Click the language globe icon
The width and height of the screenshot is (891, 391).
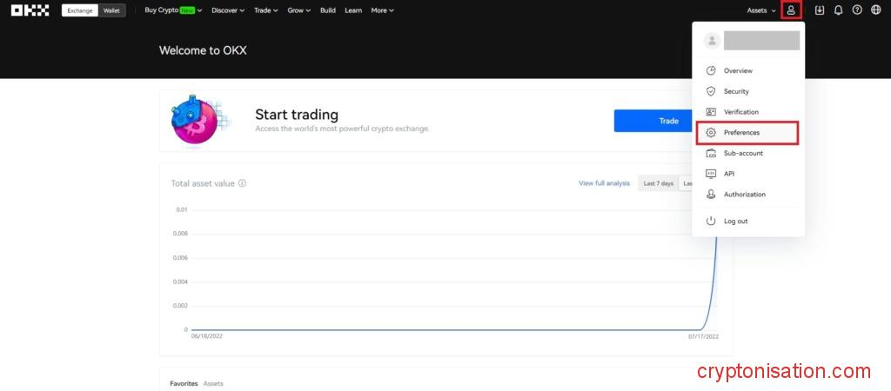[875, 10]
